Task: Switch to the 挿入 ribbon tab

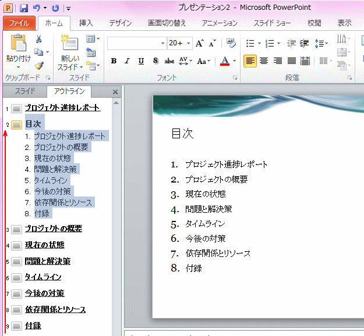Action: [x=86, y=23]
